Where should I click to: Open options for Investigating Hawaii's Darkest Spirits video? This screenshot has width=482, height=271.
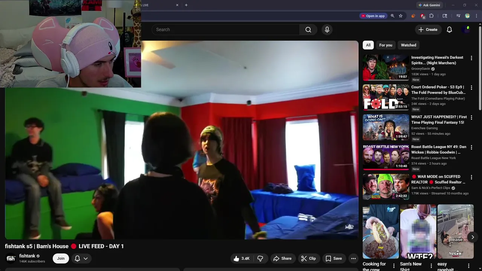471,58
